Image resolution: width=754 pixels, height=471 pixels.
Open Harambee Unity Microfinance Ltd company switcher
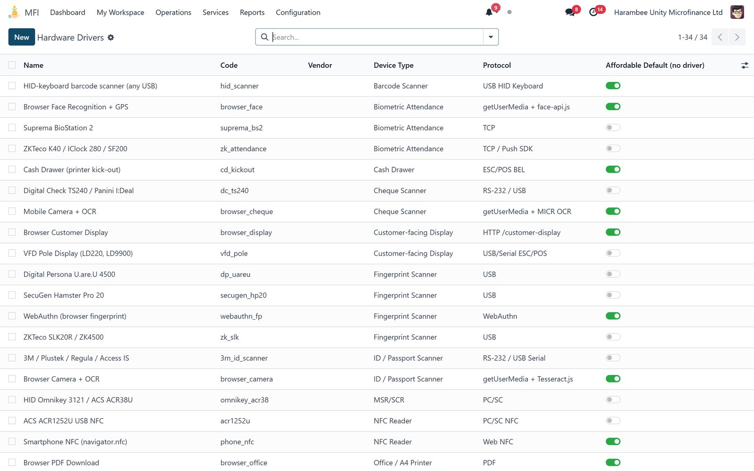tap(668, 12)
